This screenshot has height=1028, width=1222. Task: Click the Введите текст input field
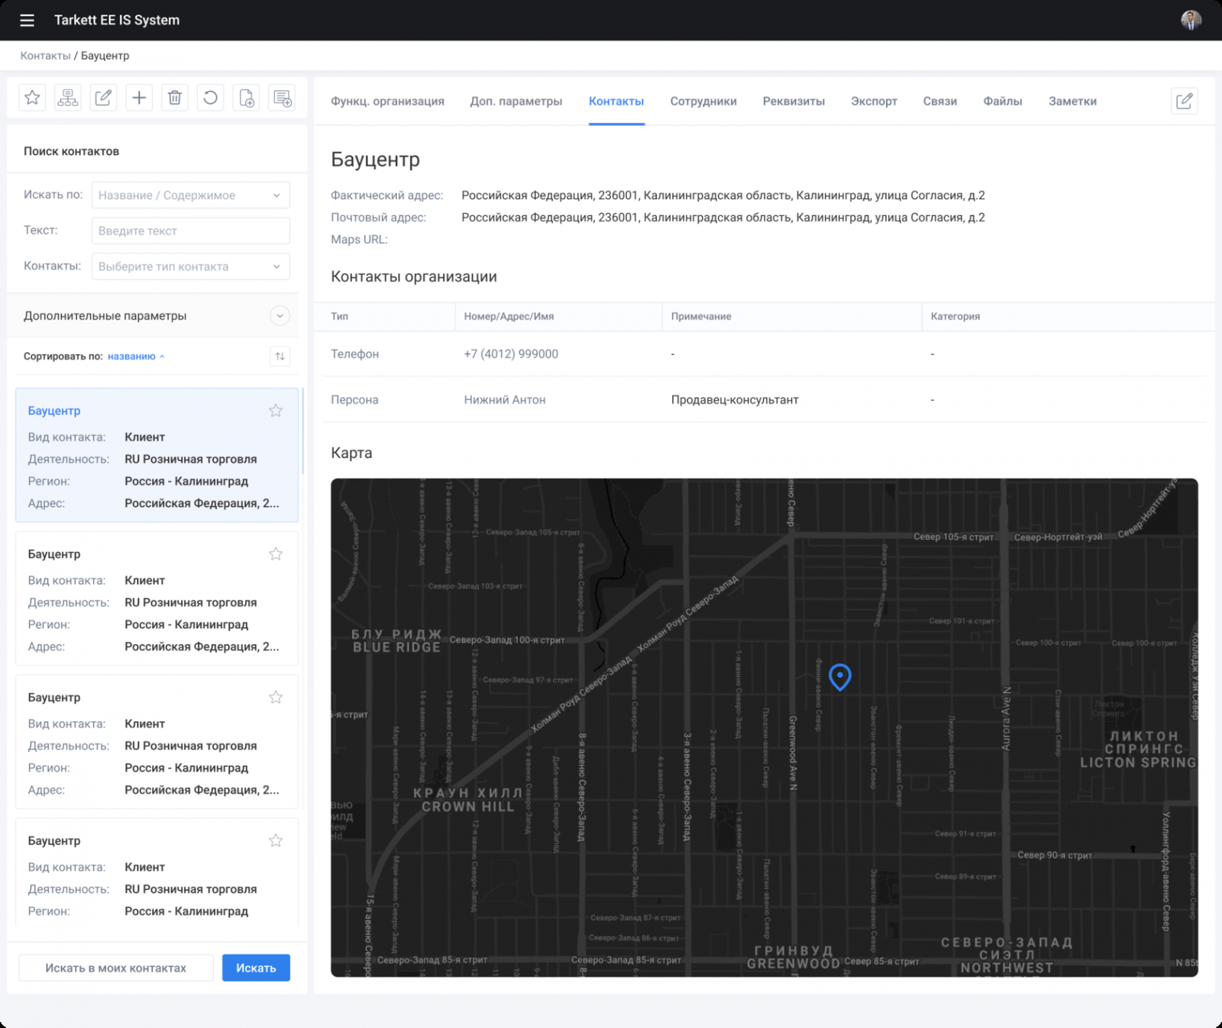point(190,230)
